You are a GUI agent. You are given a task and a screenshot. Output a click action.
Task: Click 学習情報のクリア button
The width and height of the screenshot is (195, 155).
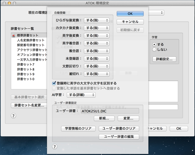78,129
